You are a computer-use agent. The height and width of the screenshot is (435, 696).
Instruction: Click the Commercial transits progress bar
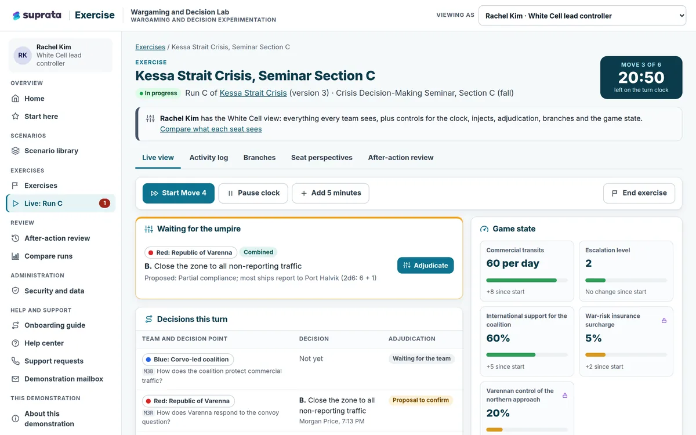tap(527, 281)
